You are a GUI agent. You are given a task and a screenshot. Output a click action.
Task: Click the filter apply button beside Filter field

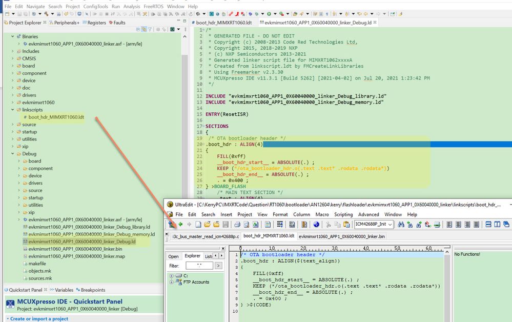click(218, 266)
